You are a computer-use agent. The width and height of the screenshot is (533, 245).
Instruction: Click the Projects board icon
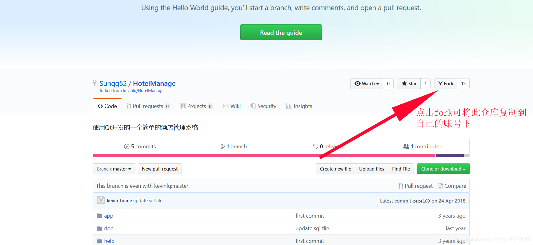tap(183, 106)
